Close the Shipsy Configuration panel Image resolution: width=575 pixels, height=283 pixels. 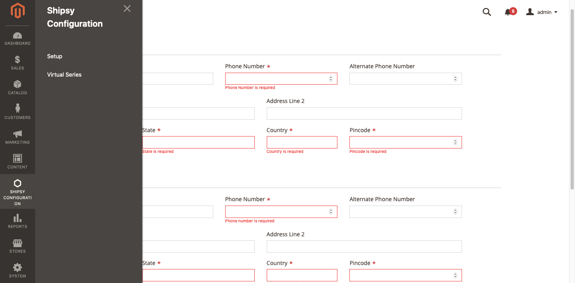coord(127,9)
